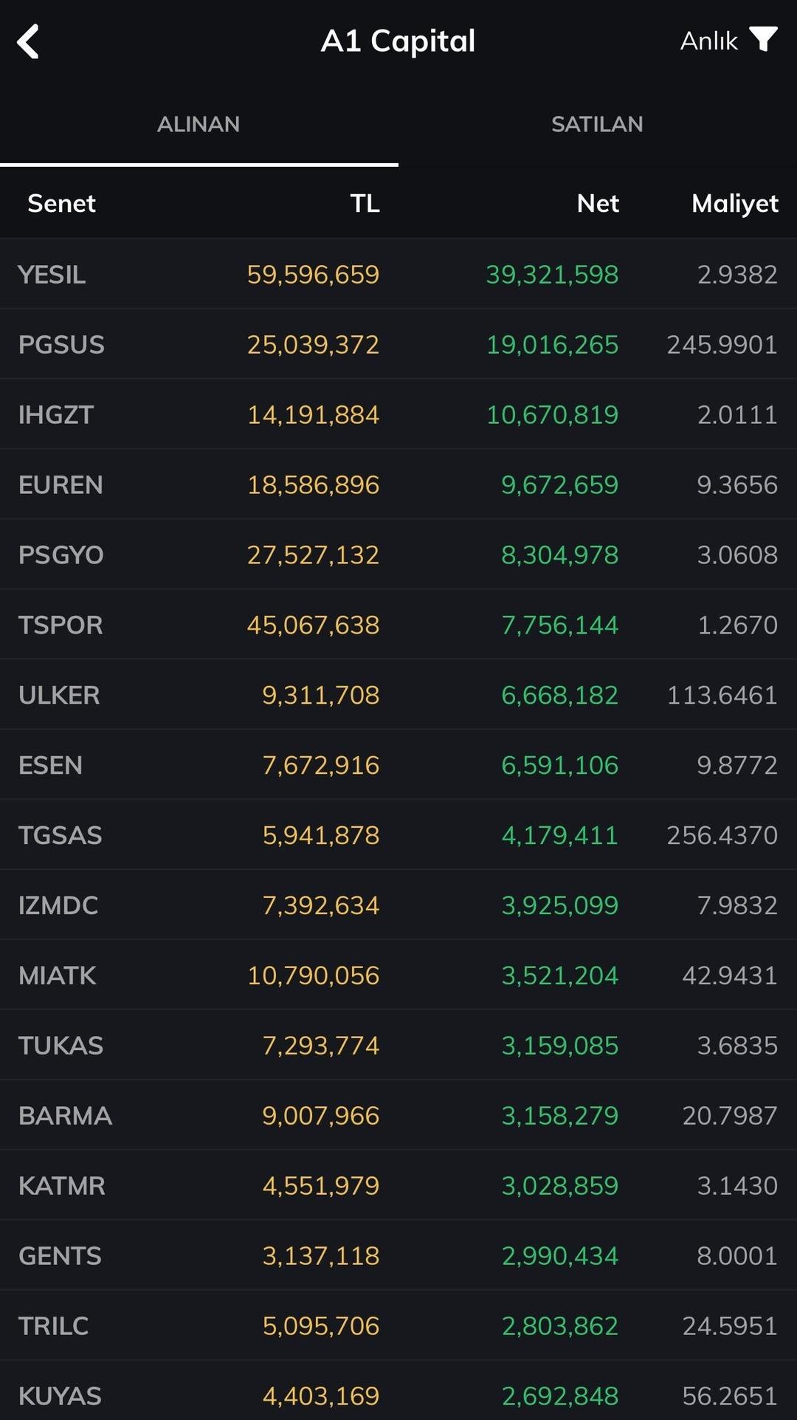
Task: Sort by the Senet column header
Action: coord(61,203)
